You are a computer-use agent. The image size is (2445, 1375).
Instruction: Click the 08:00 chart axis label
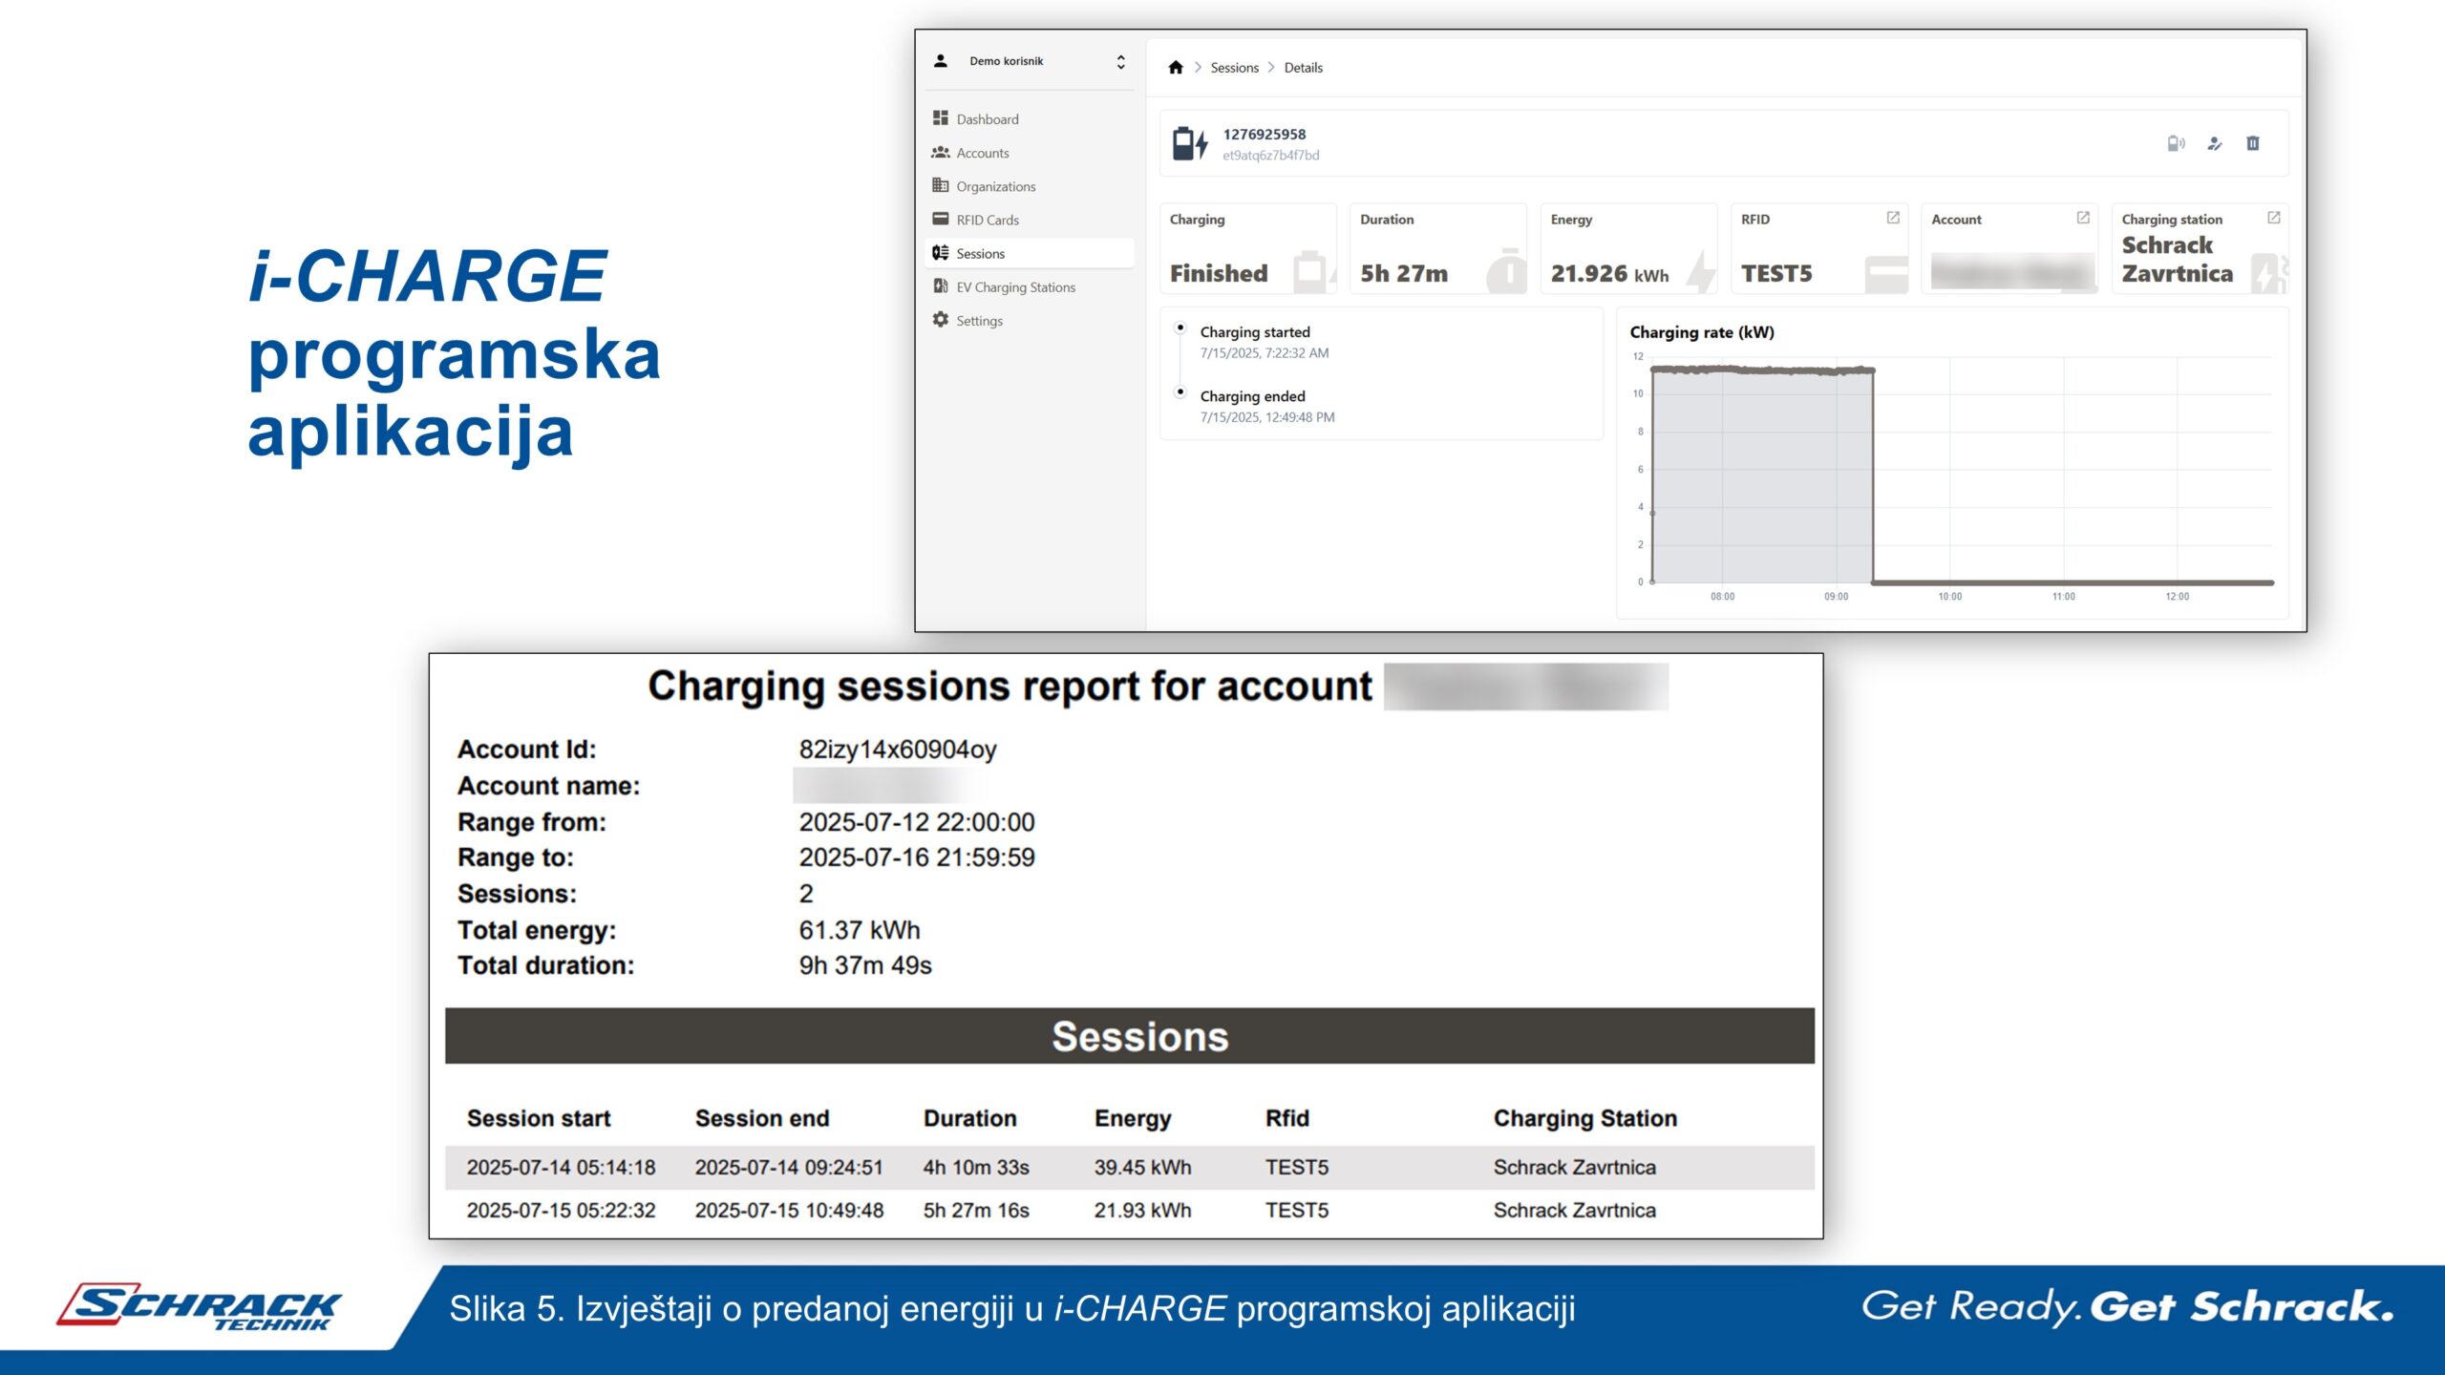1722,597
